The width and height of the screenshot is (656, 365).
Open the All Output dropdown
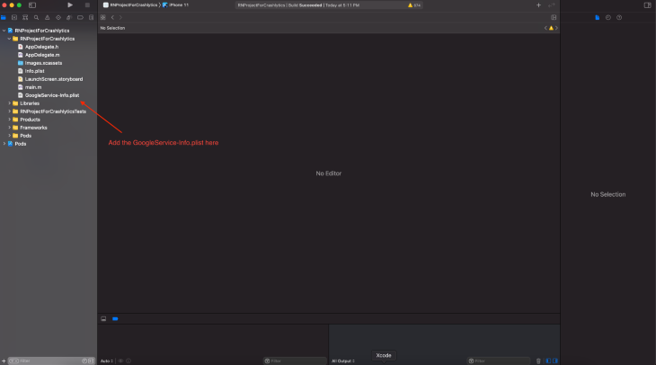tap(343, 361)
